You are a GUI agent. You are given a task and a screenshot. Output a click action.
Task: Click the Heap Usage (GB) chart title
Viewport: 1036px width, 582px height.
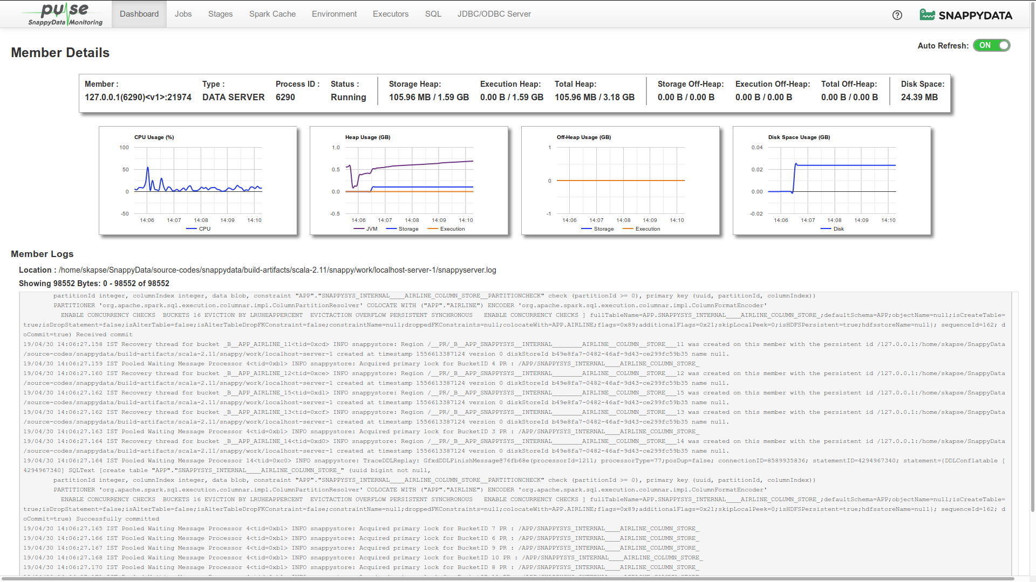tap(368, 137)
